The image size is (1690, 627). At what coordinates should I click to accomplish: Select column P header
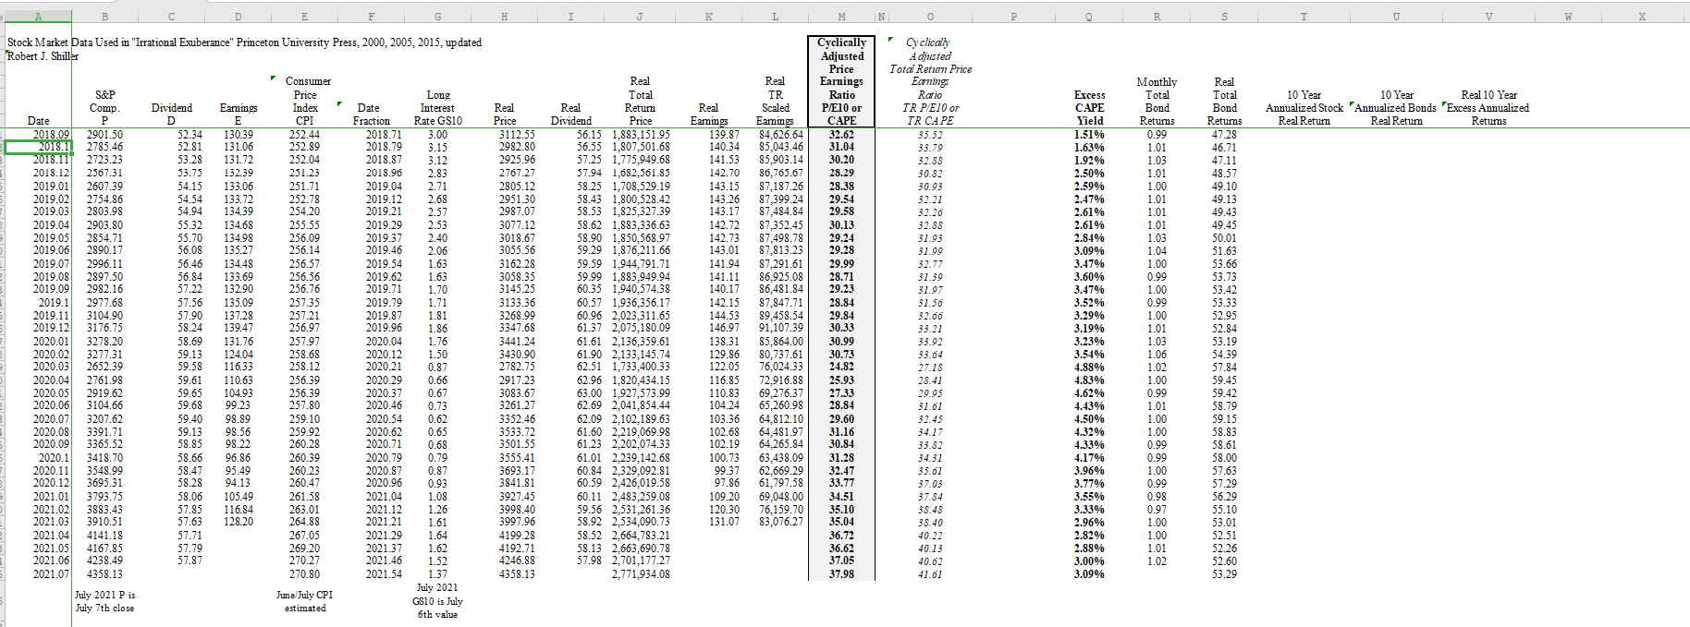tap(1014, 16)
